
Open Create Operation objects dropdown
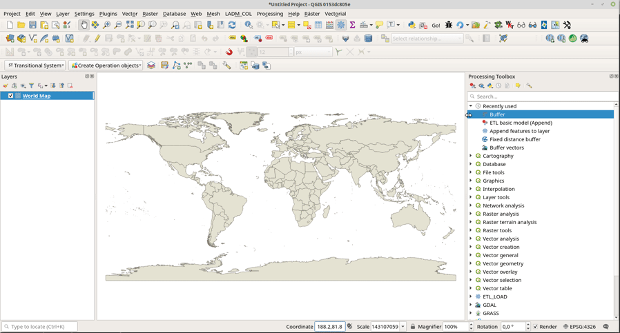106,65
